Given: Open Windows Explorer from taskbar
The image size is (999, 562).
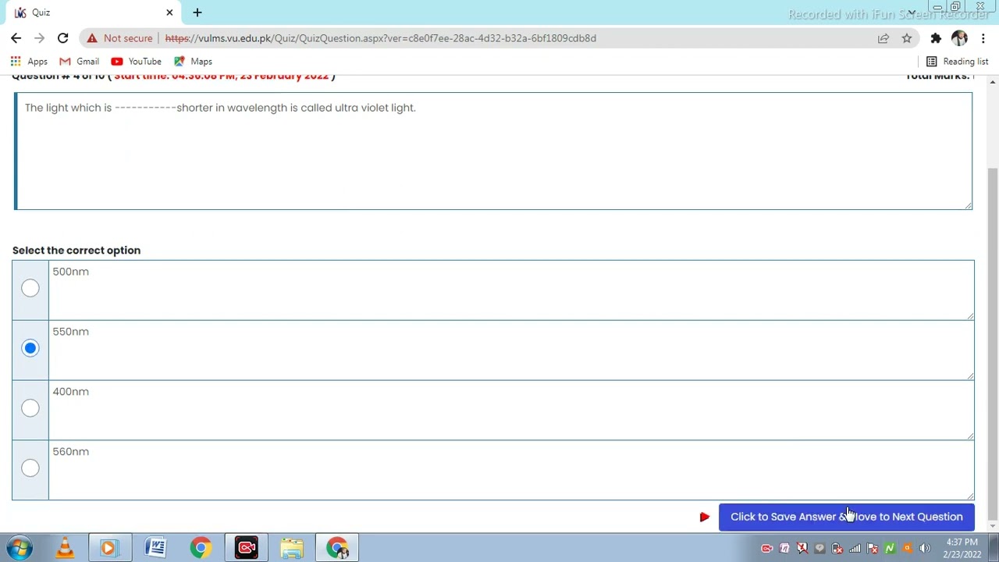Looking at the screenshot, I should (292, 548).
